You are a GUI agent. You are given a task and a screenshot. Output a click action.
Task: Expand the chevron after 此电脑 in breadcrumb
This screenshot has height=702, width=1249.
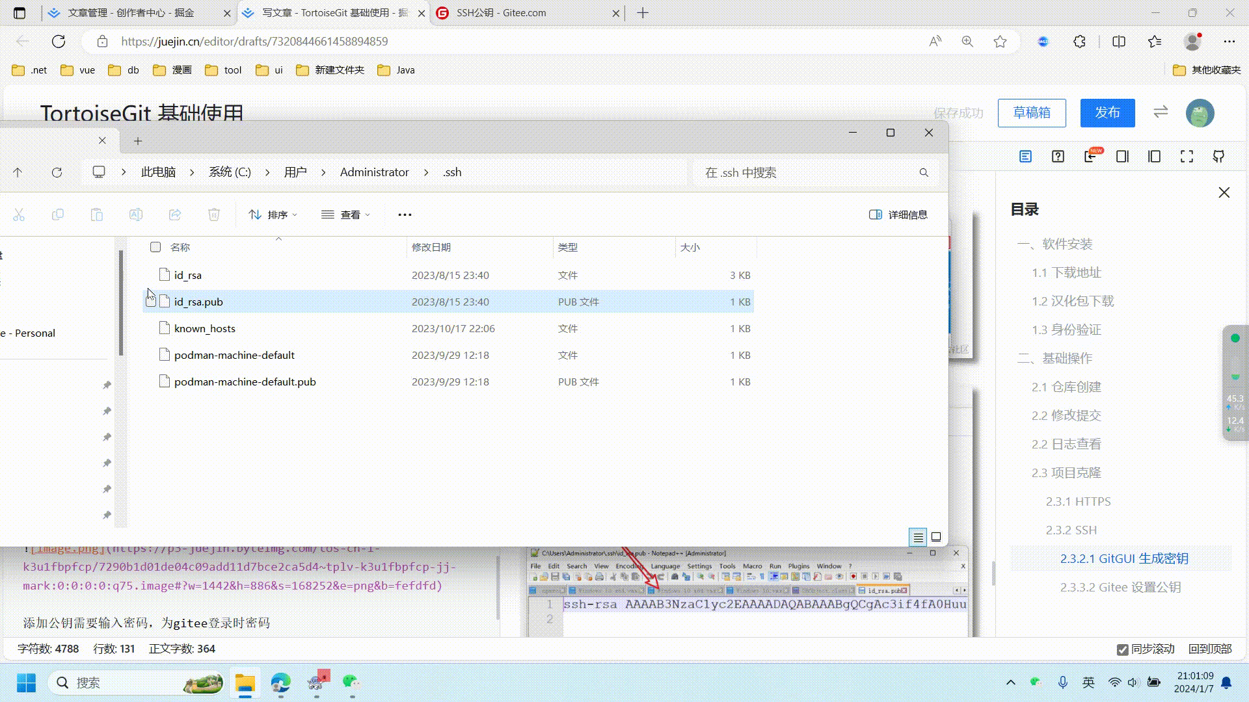pos(192,172)
